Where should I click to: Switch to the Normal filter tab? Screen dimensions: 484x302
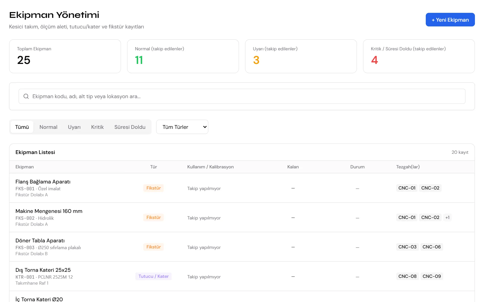point(48,127)
